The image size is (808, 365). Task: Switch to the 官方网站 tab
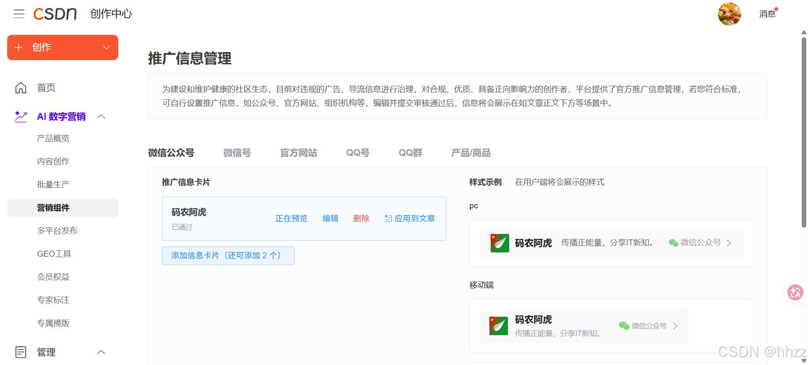point(298,153)
